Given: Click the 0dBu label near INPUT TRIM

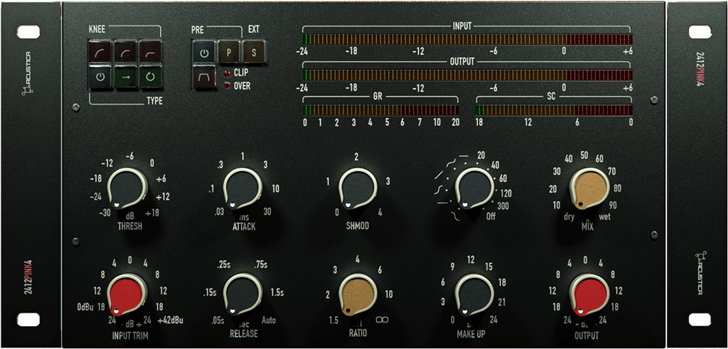Looking at the screenshot, I should (x=86, y=307).
